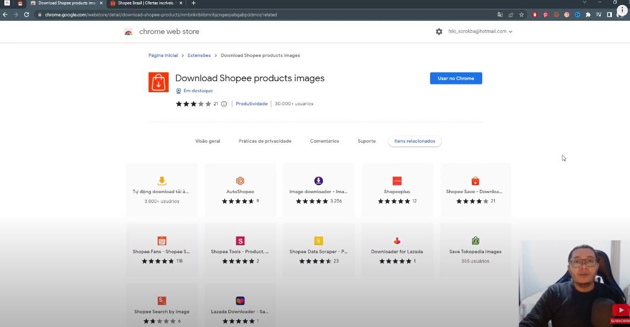Switch to the Comentários tab
The width and height of the screenshot is (630, 327).
coord(324,141)
